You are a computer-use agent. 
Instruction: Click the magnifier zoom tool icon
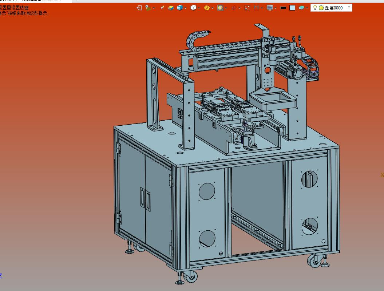coord(220,8)
